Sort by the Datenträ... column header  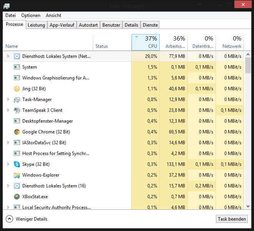pos(202,42)
